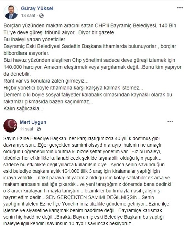This screenshot has height=232, width=184.
Task: Click the line 'Kalın sağlıcakla...'
Action: click(x=23, y=109)
